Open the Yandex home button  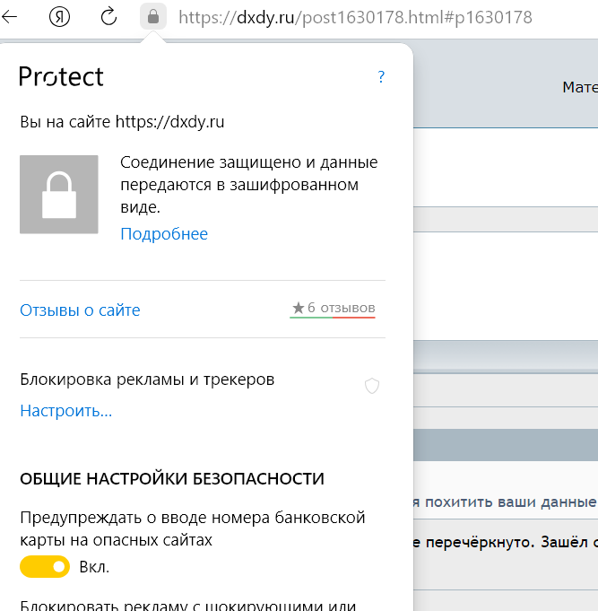(x=59, y=17)
